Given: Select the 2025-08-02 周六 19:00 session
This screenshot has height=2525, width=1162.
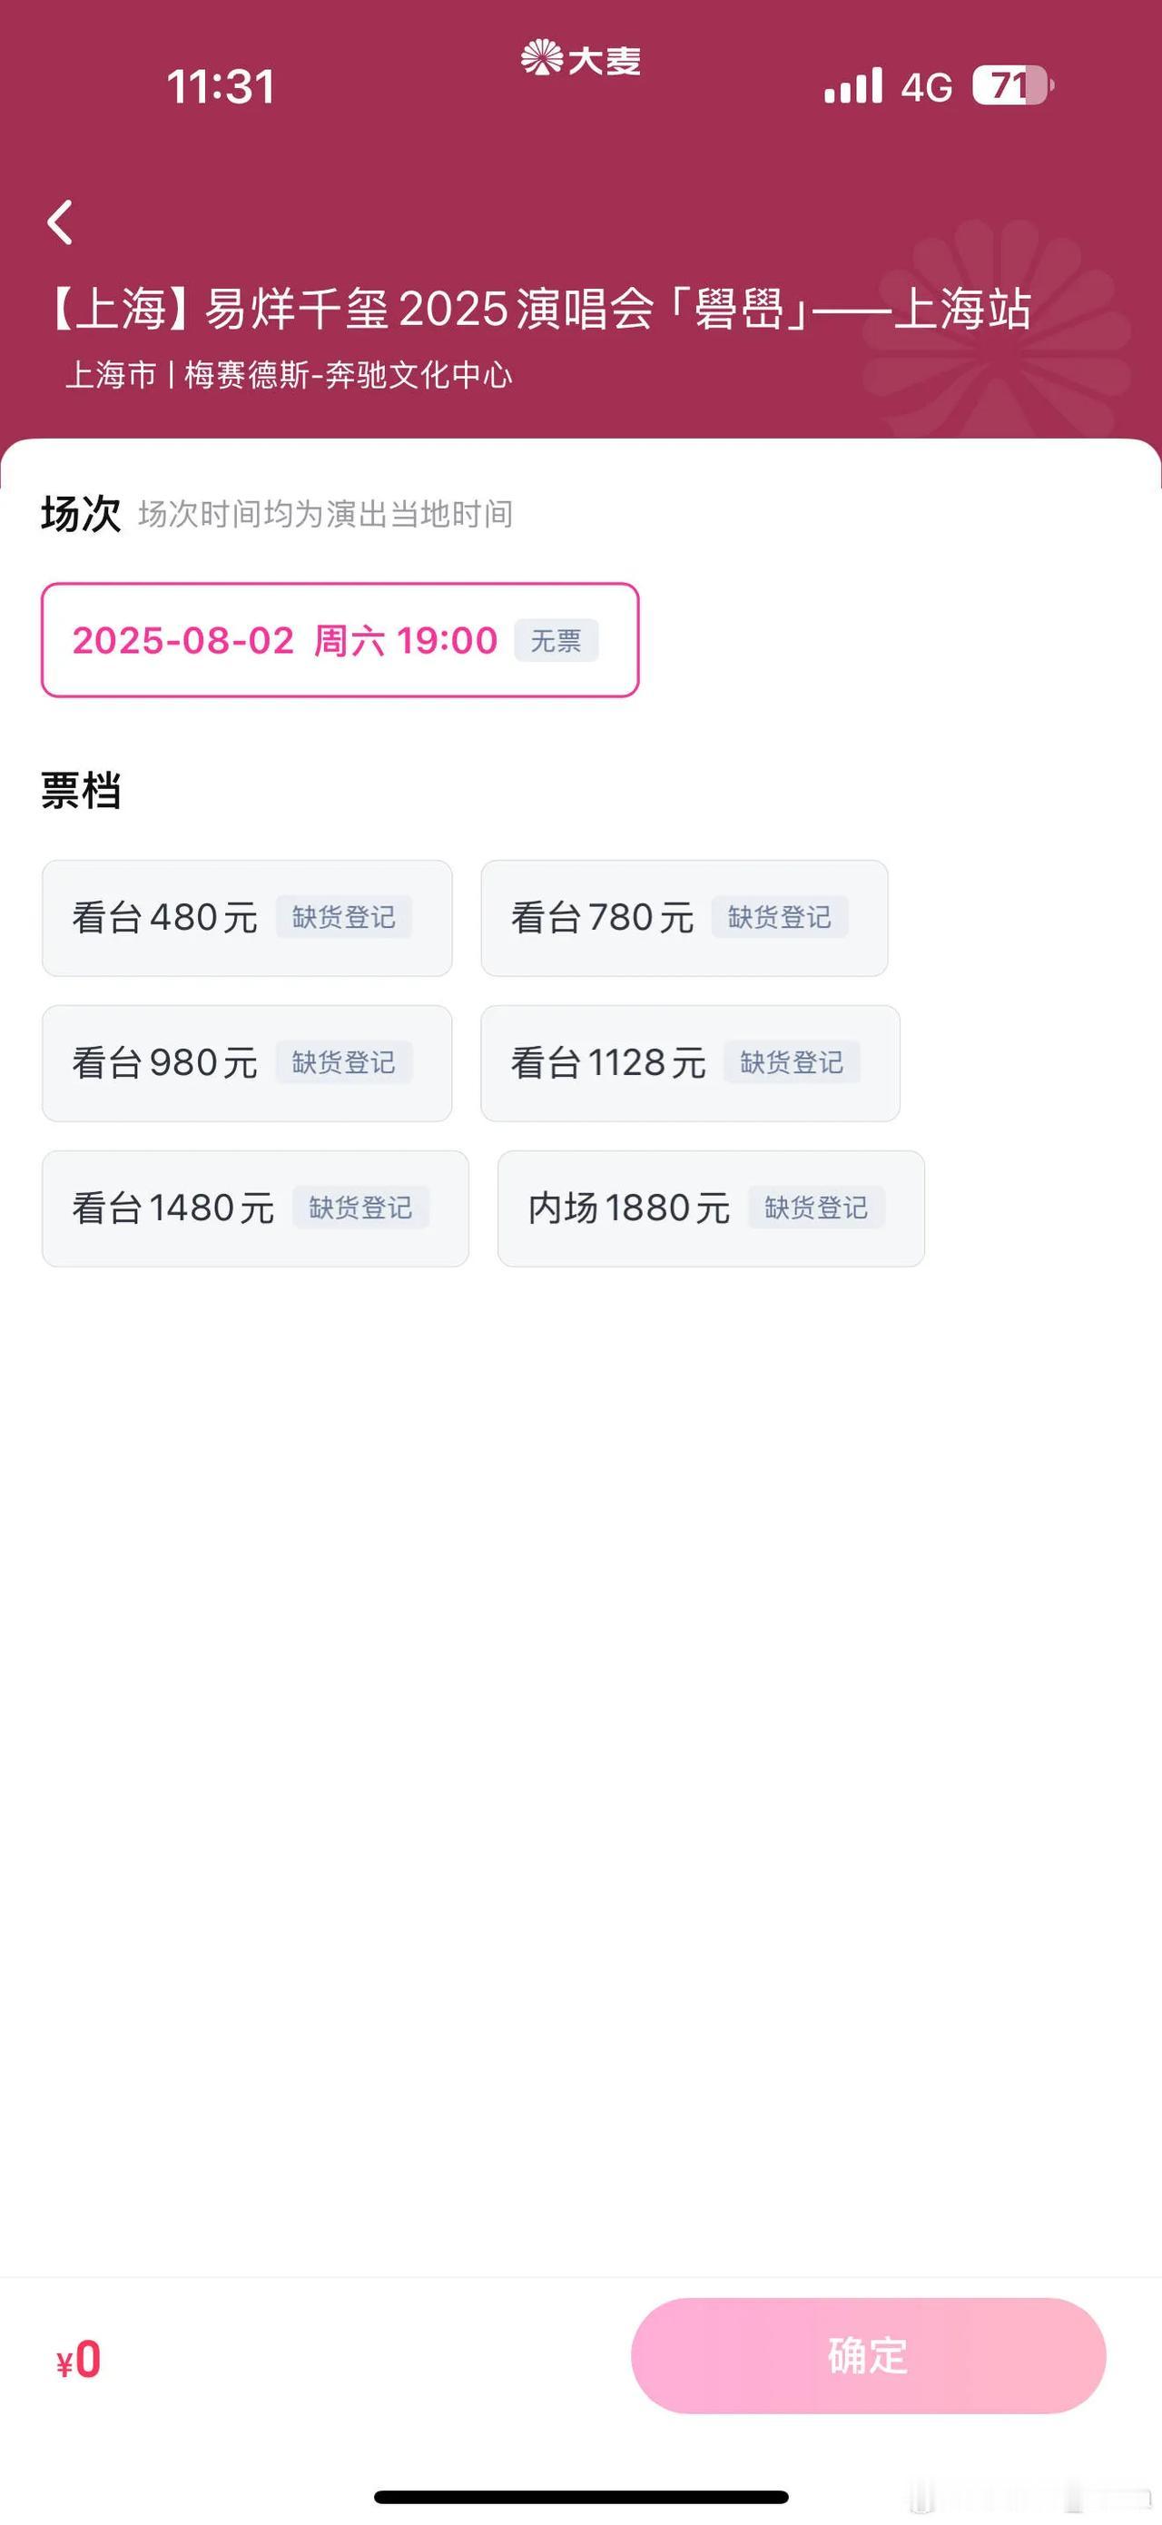Looking at the screenshot, I should point(340,640).
